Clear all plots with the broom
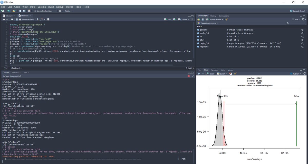Image resolution: width=308 pixels, height=164 pixels. (x=235, y=74)
